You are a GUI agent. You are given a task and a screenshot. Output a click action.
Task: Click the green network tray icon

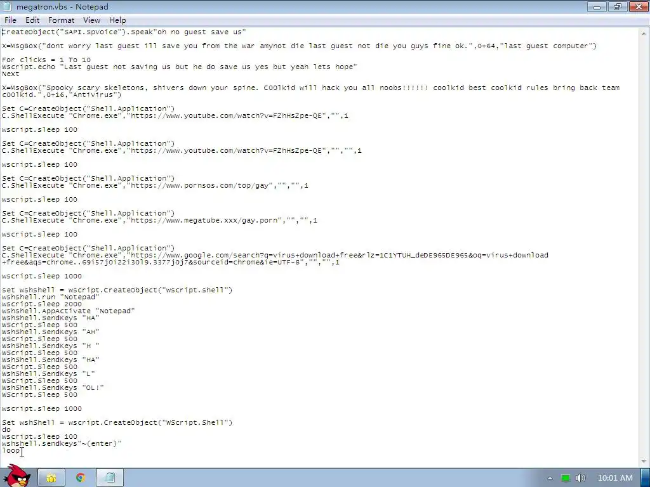566,478
